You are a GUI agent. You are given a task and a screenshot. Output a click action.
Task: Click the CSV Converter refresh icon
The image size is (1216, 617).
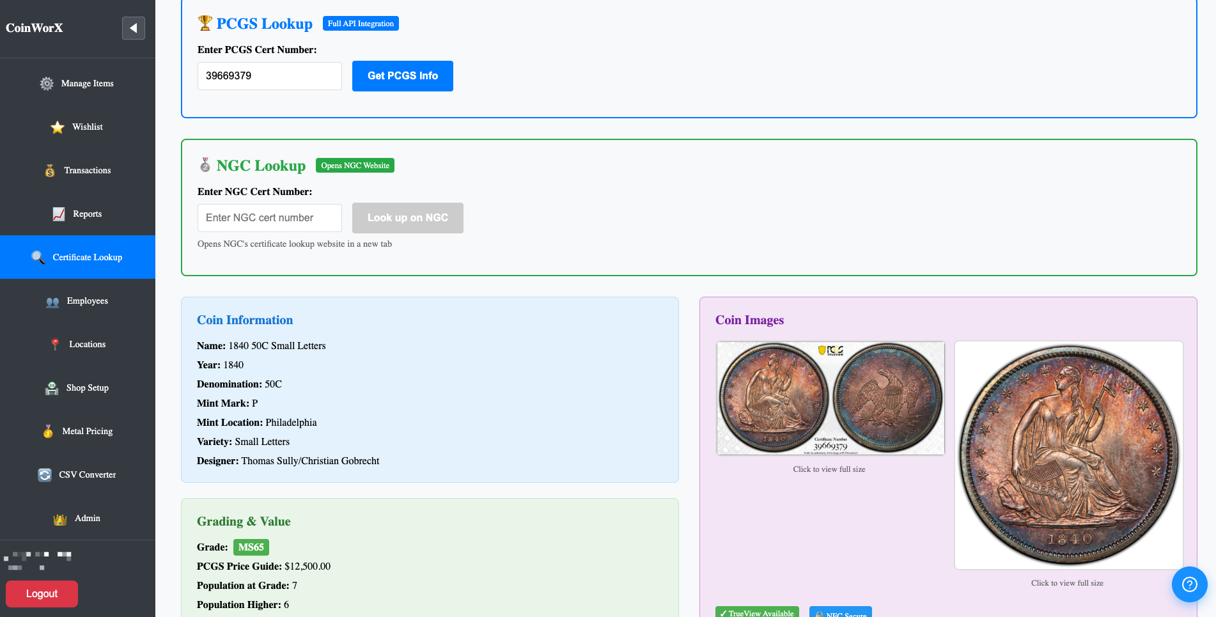(x=45, y=475)
